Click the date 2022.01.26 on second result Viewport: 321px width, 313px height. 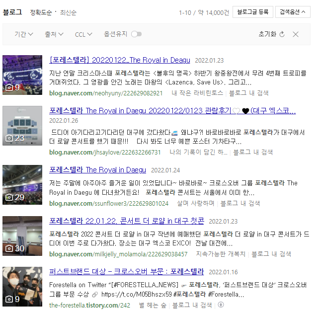[64, 121]
